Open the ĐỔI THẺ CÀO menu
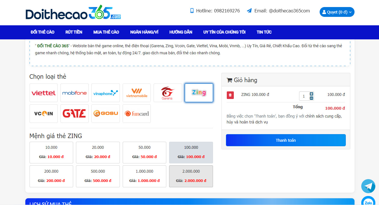The height and width of the screenshot is (205, 379). tap(42, 32)
